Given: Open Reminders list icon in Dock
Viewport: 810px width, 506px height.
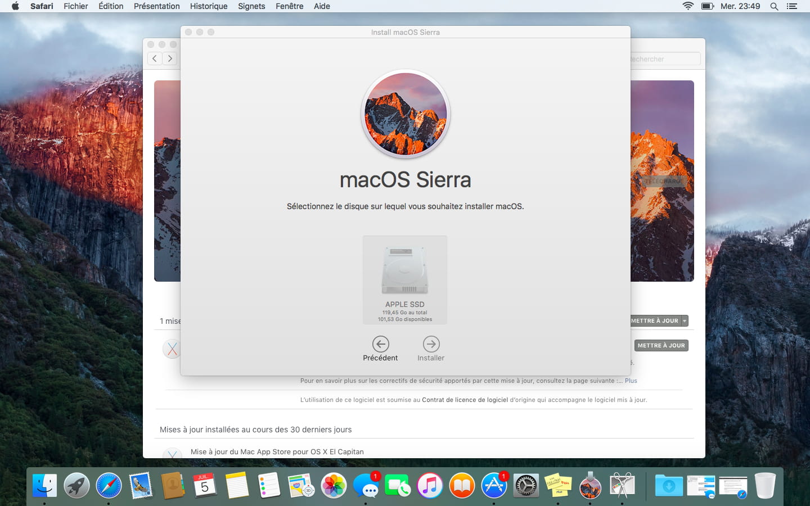Looking at the screenshot, I should [x=269, y=485].
